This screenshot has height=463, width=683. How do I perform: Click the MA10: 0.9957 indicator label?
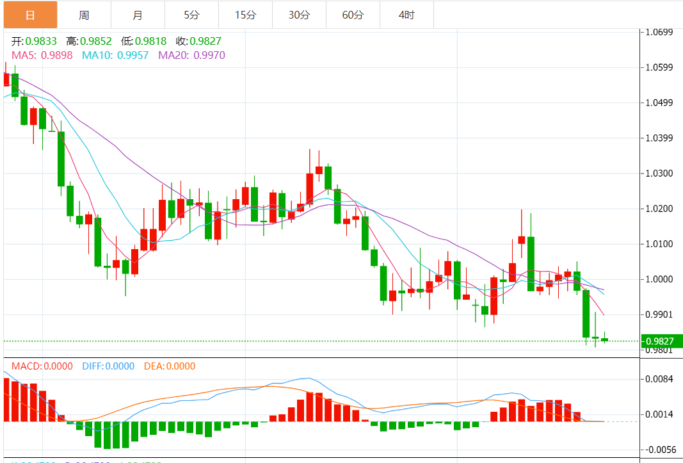click(x=115, y=55)
